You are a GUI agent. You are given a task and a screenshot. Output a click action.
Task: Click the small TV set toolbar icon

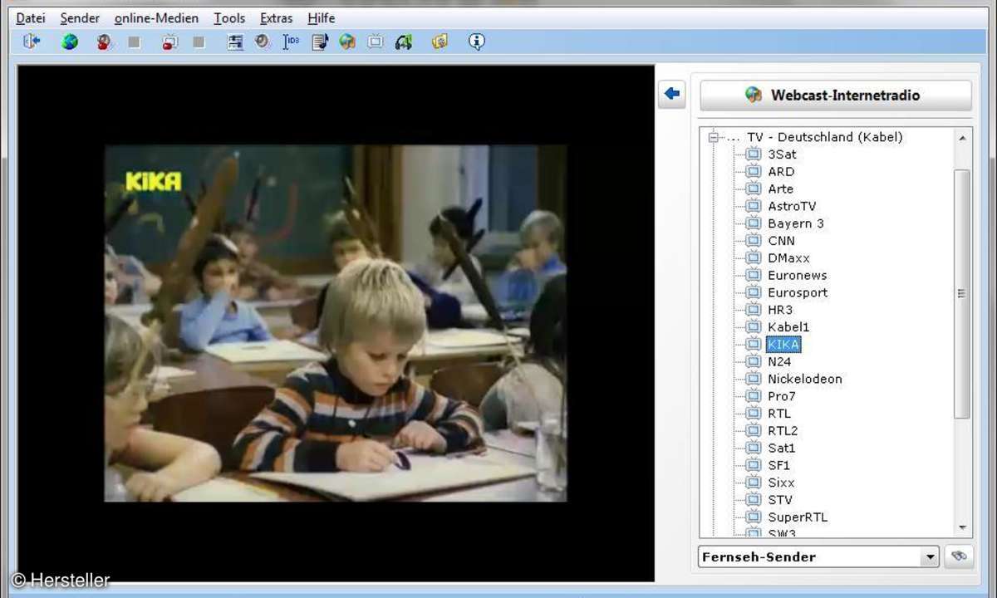click(x=376, y=42)
